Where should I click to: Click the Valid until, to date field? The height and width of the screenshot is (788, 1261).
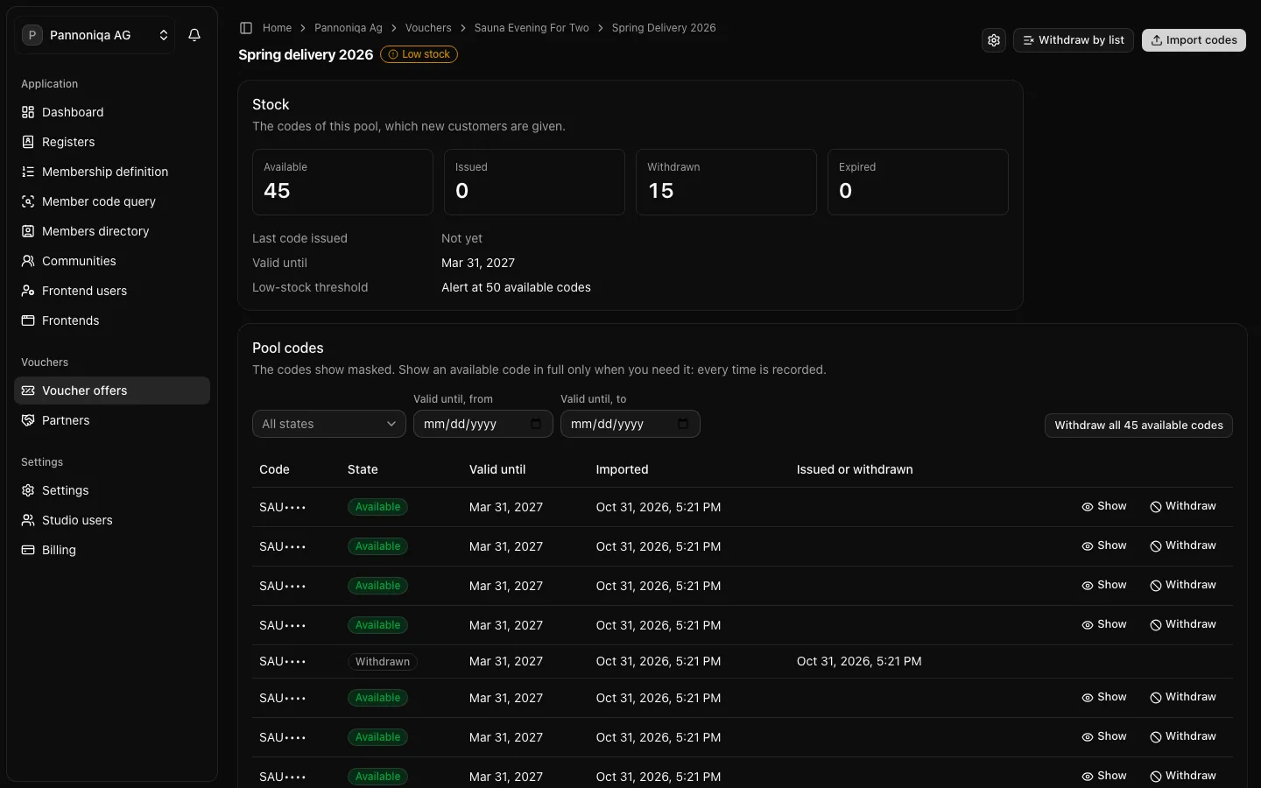(x=630, y=424)
